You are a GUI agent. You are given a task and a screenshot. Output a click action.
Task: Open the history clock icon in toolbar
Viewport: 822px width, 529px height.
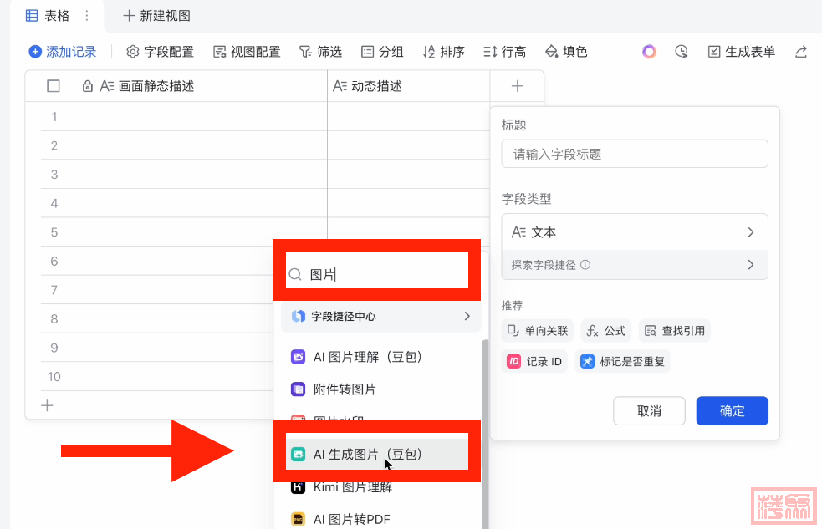(682, 52)
